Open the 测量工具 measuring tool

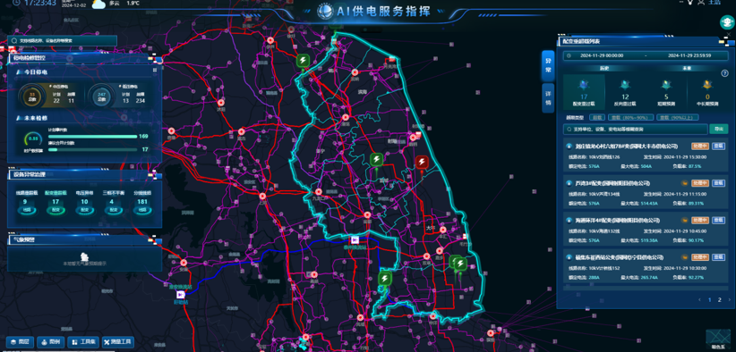[118, 342]
